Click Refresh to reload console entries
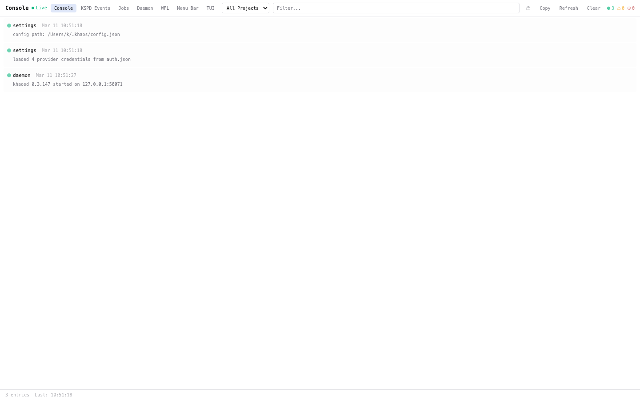This screenshot has width=640, height=400. (568, 8)
